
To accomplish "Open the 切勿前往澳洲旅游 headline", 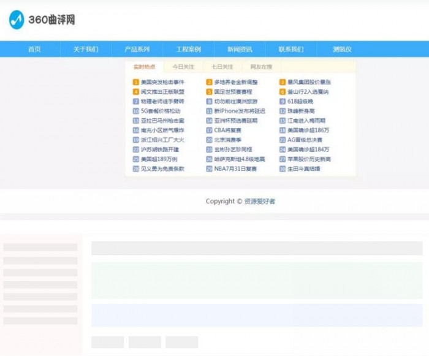I will (x=236, y=101).
